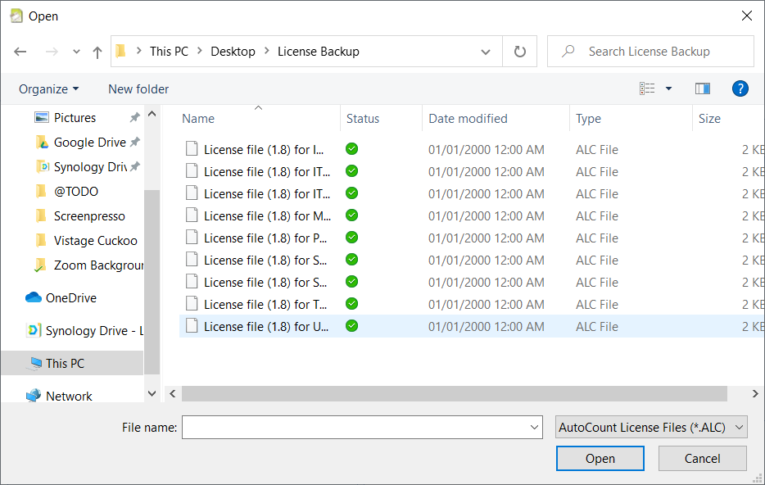Click the change view layout icon
765x485 pixels.
click(x=647, y=88)
